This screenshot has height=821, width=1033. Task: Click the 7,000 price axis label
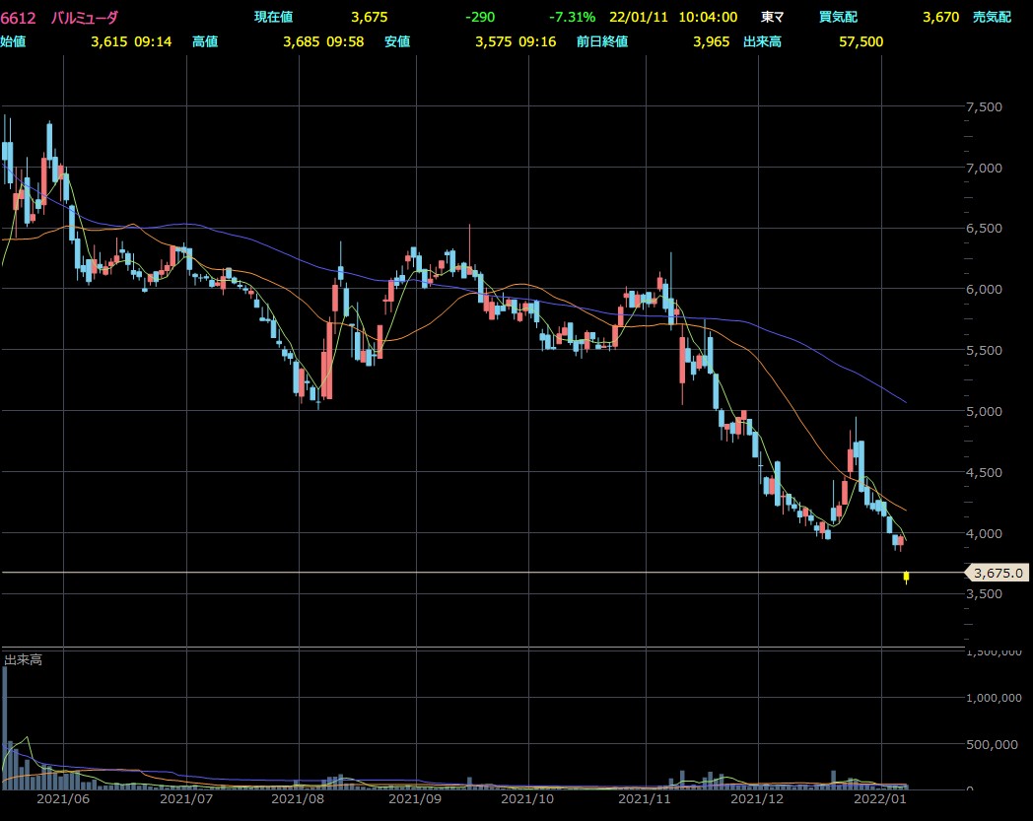click(x=984, y=168)
